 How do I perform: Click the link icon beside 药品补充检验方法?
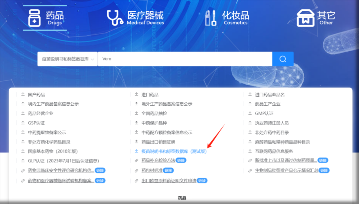136,160
